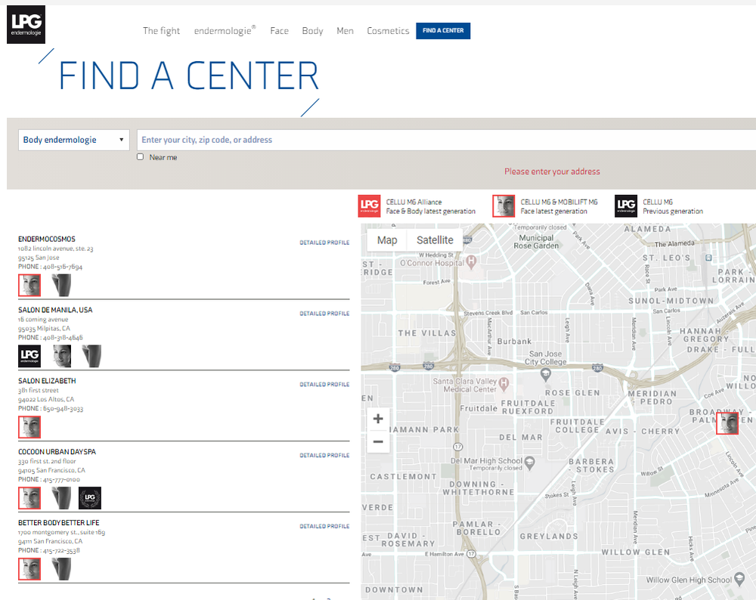The height and width of the screenshot is (600, 756).
Task: Click the black LPG icon under Salon de Manila
Action: (x=29, y=357)
